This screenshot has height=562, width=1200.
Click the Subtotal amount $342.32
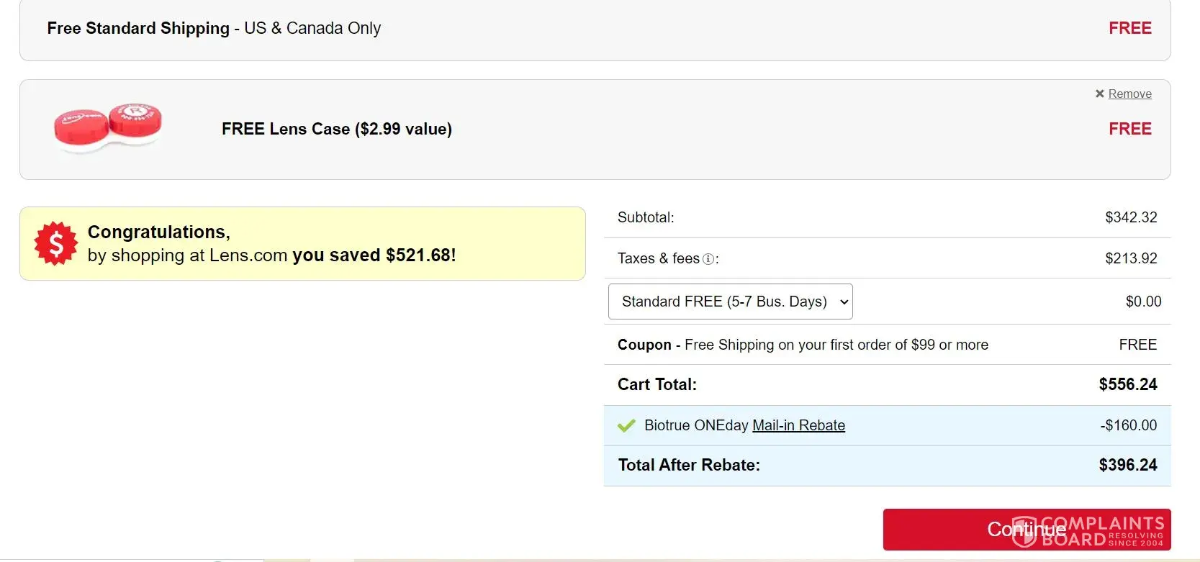point(1131,217)
